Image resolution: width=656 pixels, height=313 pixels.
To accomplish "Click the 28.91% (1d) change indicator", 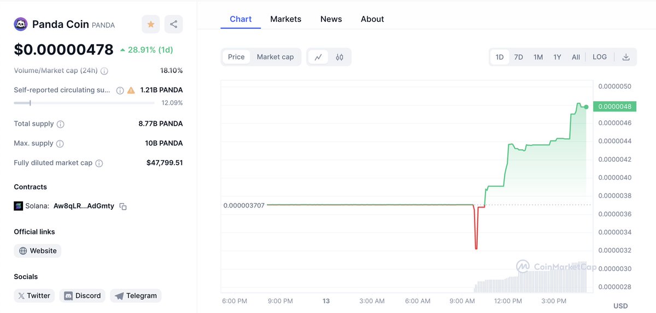I will point(146,50).
